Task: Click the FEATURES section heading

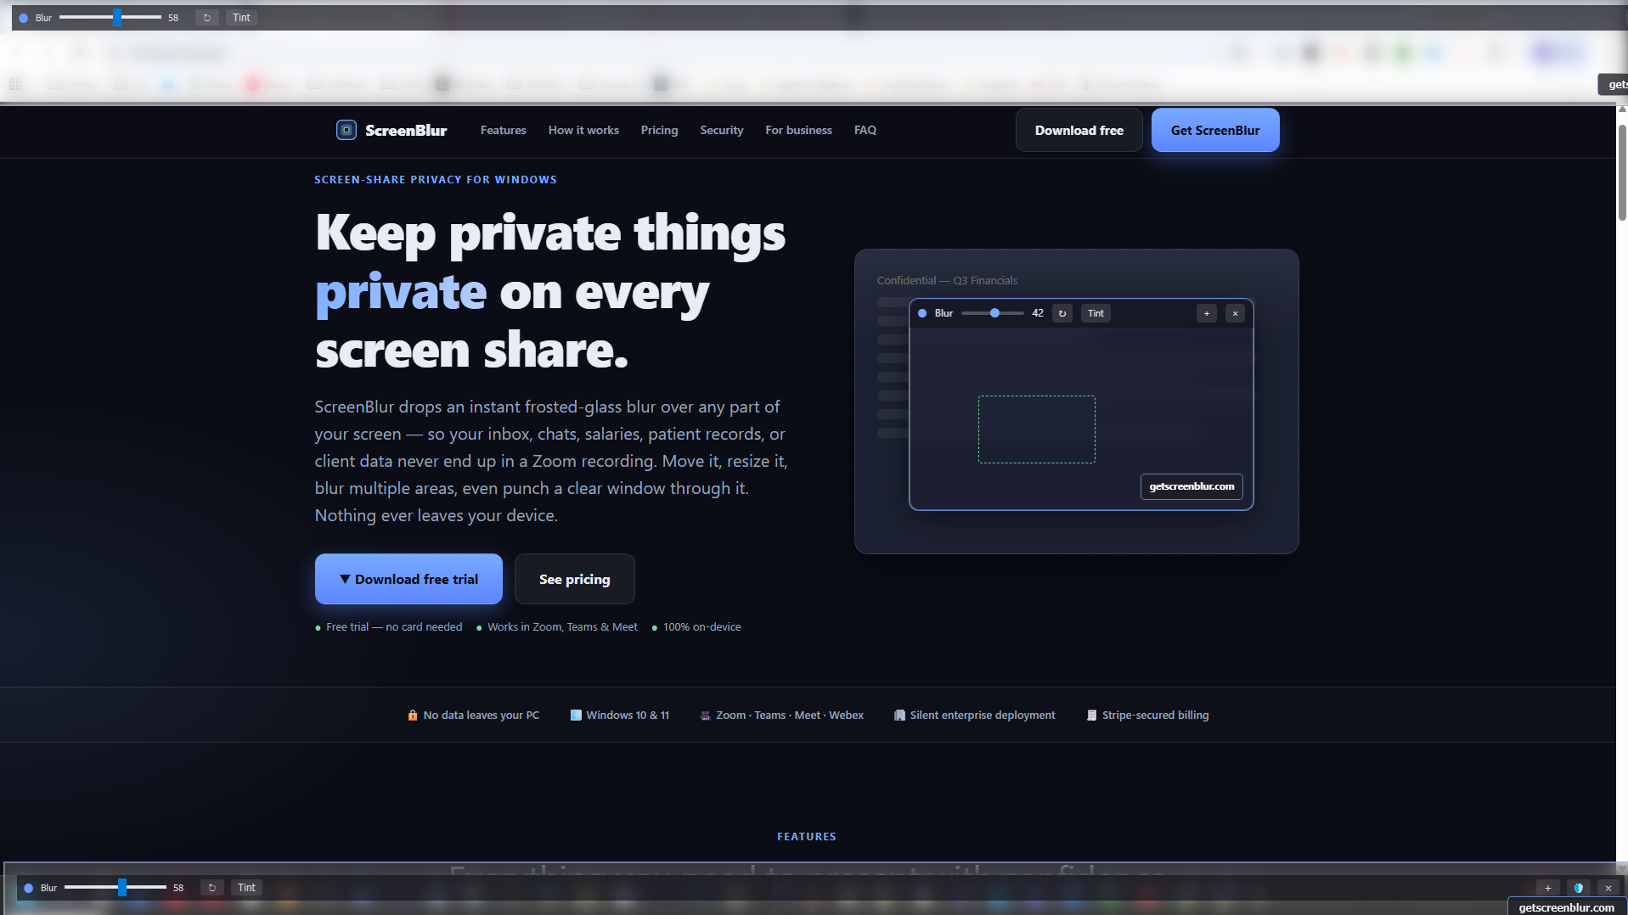Action: 807,837
